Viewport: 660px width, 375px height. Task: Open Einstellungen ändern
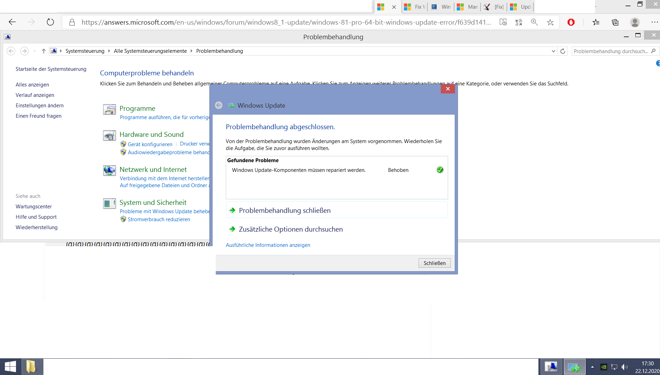coord(40,106)
